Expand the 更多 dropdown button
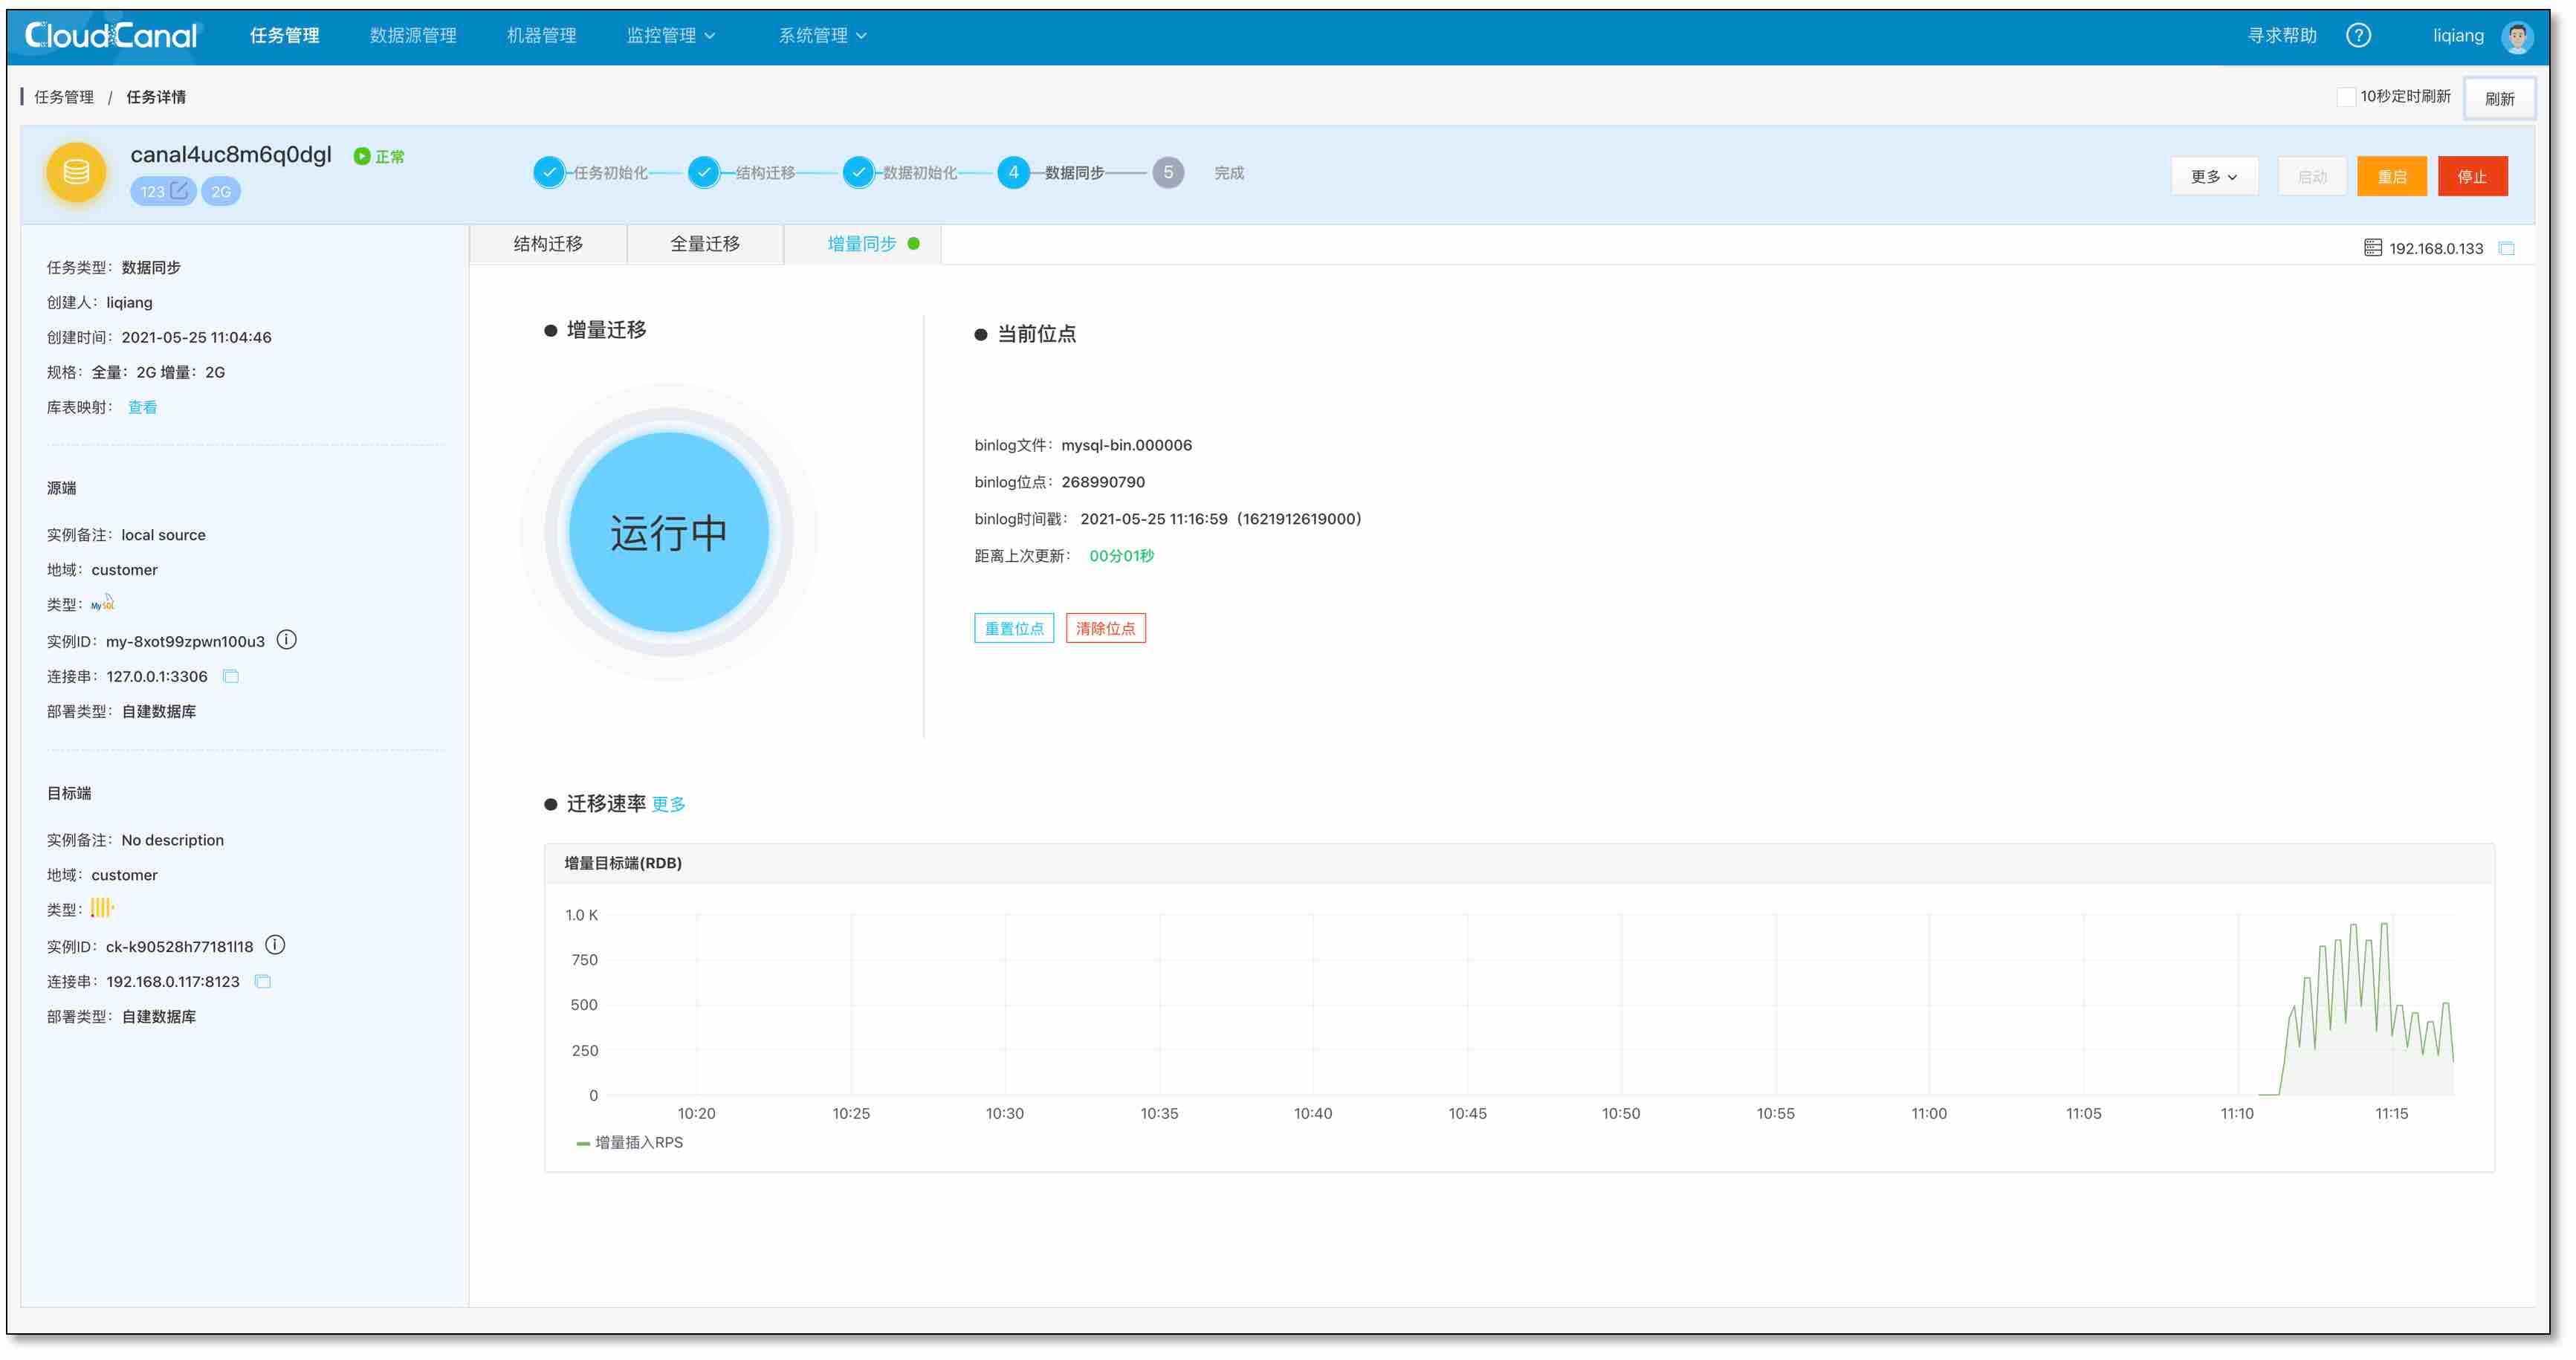The width and height of the screenshot is (2576, 1360). click(x=2213, y=177)
